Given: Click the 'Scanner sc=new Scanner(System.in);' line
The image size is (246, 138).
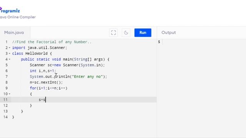Looking at the screenshot, I should click(67, 65).
